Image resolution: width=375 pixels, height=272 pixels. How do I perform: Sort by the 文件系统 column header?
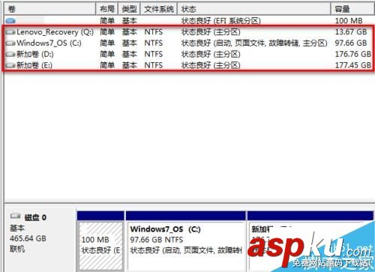(159, 9)
